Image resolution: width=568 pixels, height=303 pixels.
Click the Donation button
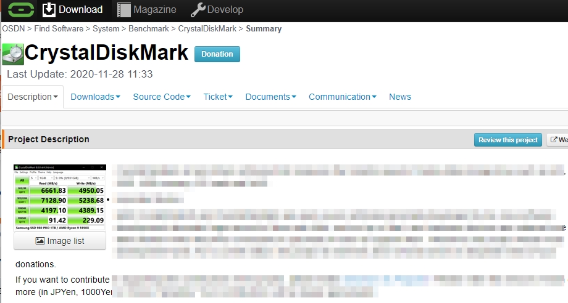tap(217, 54)
